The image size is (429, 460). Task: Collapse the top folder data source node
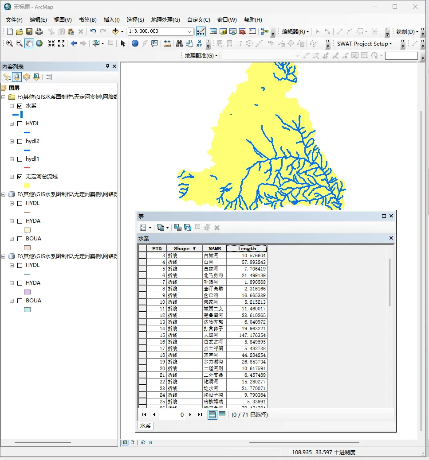pyautogui.click(x=4, y=97)
